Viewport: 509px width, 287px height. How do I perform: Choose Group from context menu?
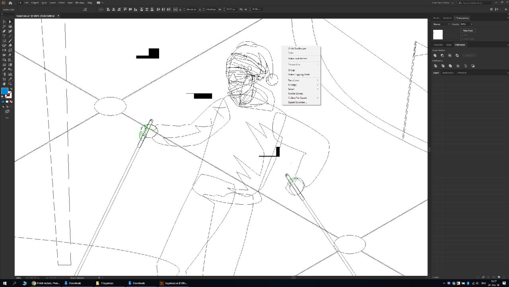point(301,70)
